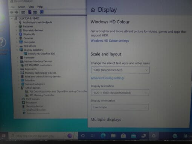Click the Audio inputs and outputs speaker icon
192x144 pixels.
[x=20, y=22]
